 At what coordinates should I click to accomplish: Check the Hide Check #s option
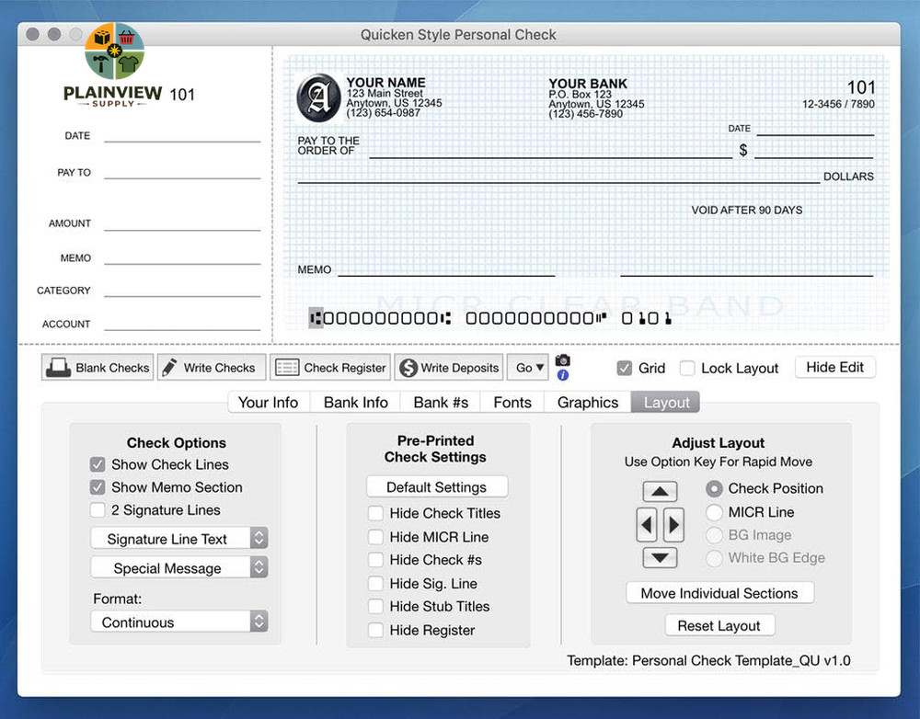tap(375, 560)
